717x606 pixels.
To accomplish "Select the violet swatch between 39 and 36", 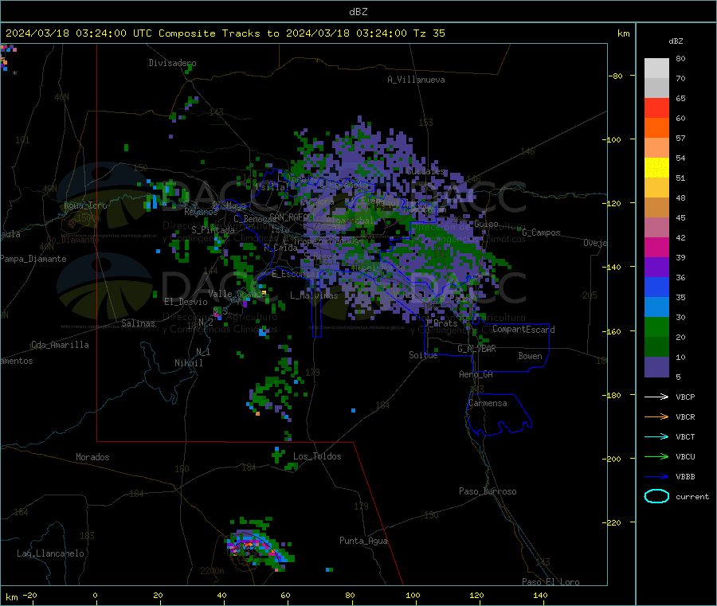I will 656,268.
